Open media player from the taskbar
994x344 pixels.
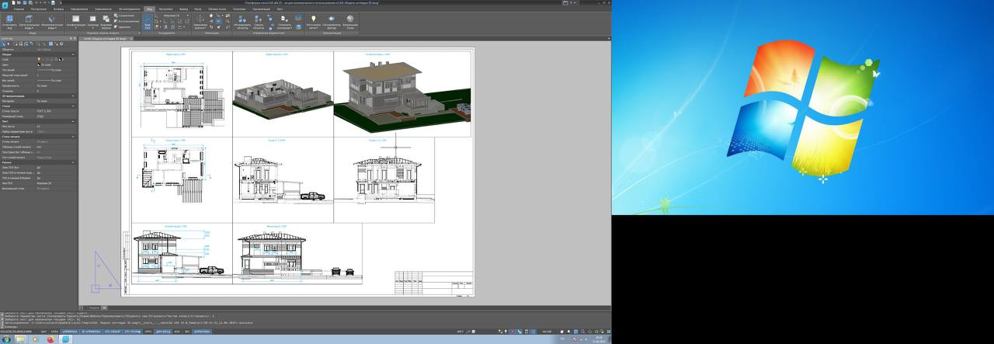coord(35,339)
